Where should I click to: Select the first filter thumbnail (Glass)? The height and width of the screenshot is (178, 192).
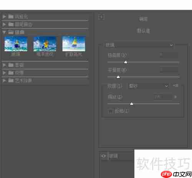coord(16,44)
